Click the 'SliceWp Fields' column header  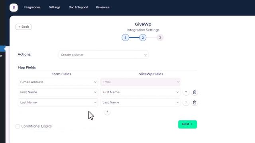151,74
